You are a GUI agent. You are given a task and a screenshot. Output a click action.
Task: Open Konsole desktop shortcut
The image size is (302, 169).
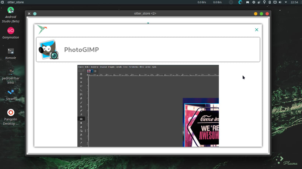point(11,54)
